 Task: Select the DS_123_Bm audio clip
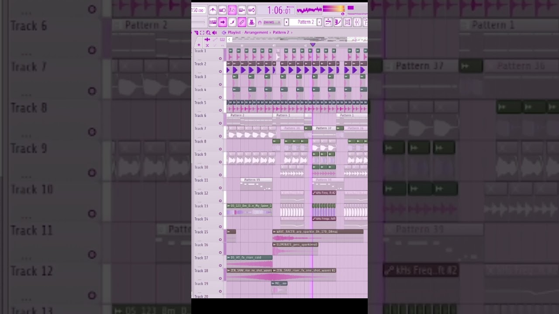tap(249, 210)
